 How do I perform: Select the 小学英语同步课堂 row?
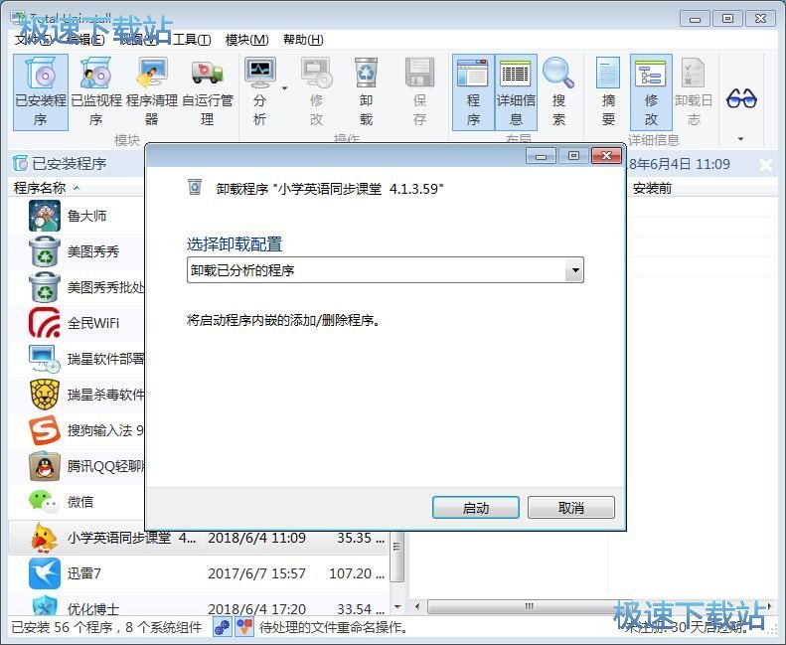pos(199,538)
